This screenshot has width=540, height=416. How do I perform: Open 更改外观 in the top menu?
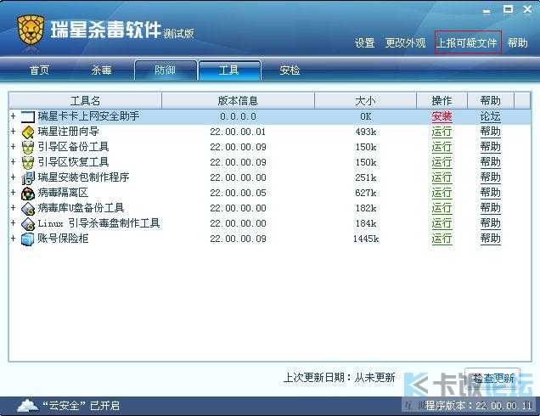point(405,43)
